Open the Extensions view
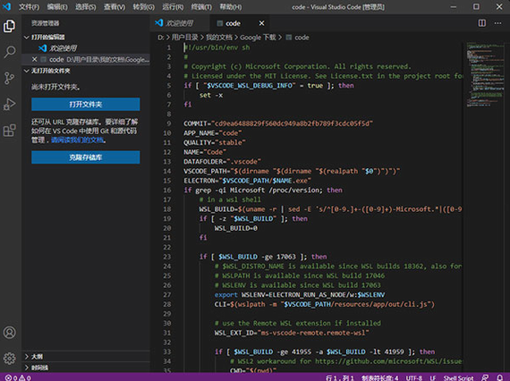Viewport: 510px width, 381px height. click(10, 131)
